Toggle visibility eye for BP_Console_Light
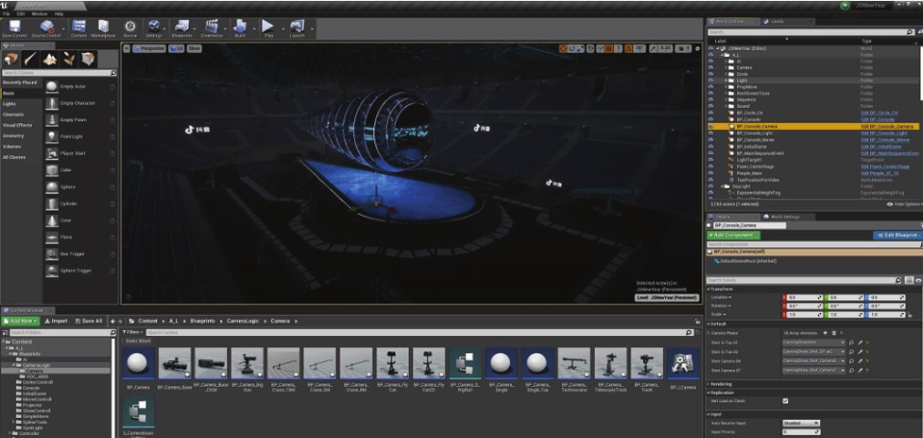The width and height of the screenshot is (923, 438). point(711,133)
